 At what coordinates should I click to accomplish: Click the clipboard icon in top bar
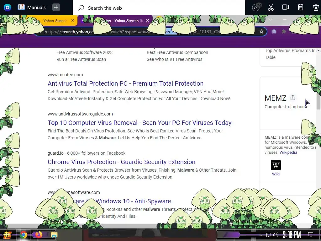click(300, 8)
